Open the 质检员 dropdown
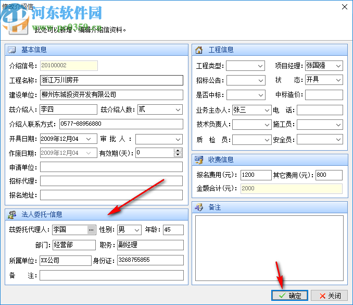Screen dimensions: 353x305 [267, 140]
